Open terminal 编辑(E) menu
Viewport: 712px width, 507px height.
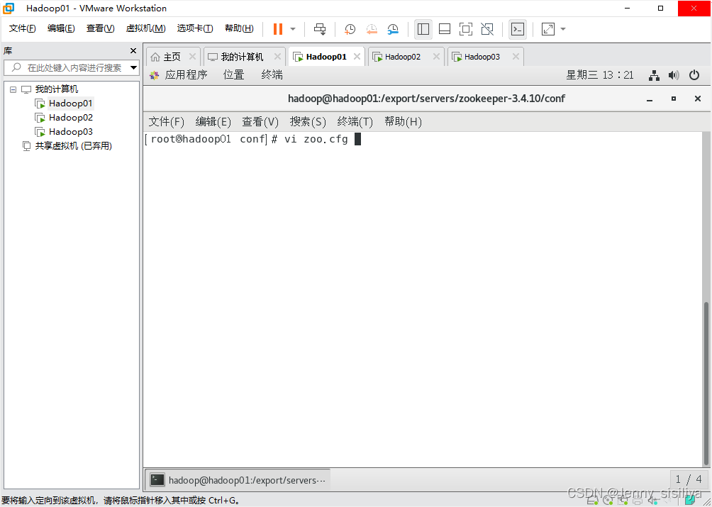tap(213, 122)
